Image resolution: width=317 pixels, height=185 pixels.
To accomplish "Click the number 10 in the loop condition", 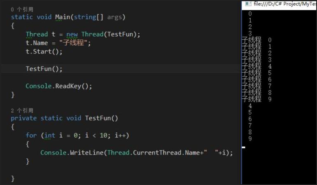I will point(103,135).
